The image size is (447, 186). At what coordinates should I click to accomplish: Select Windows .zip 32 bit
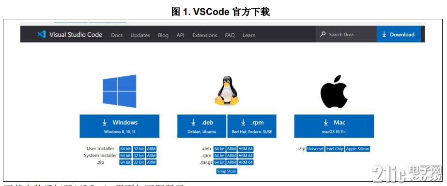(139, 162)
